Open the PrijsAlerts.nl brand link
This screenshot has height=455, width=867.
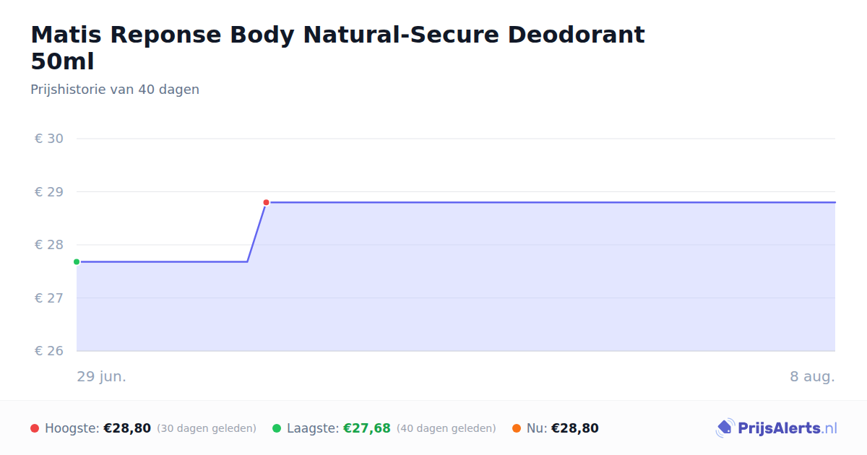coord(777,428)
